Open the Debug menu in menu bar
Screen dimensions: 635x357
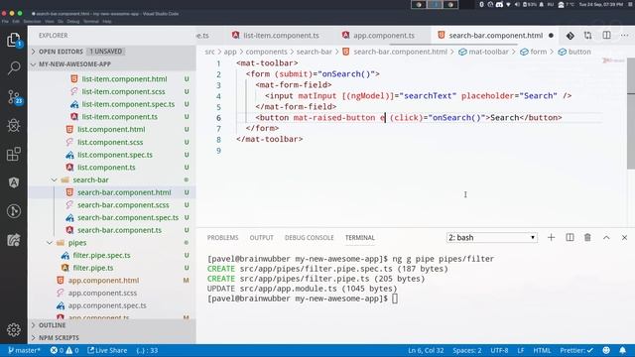click(x=72, y=22)
